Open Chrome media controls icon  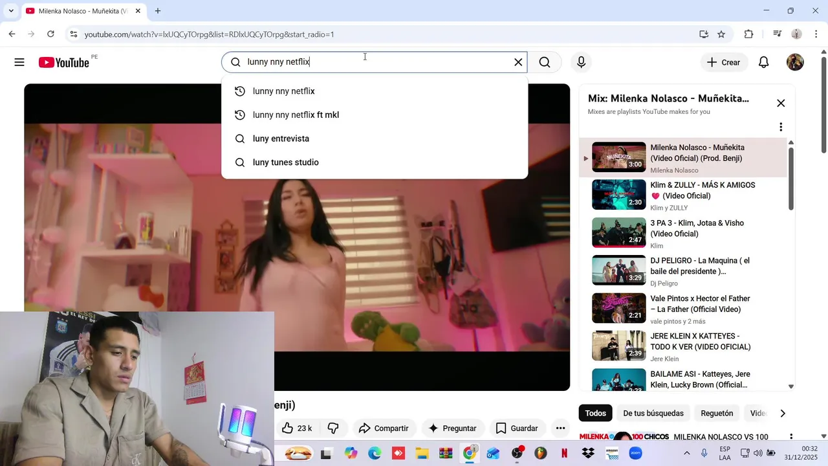pos(777,34)
